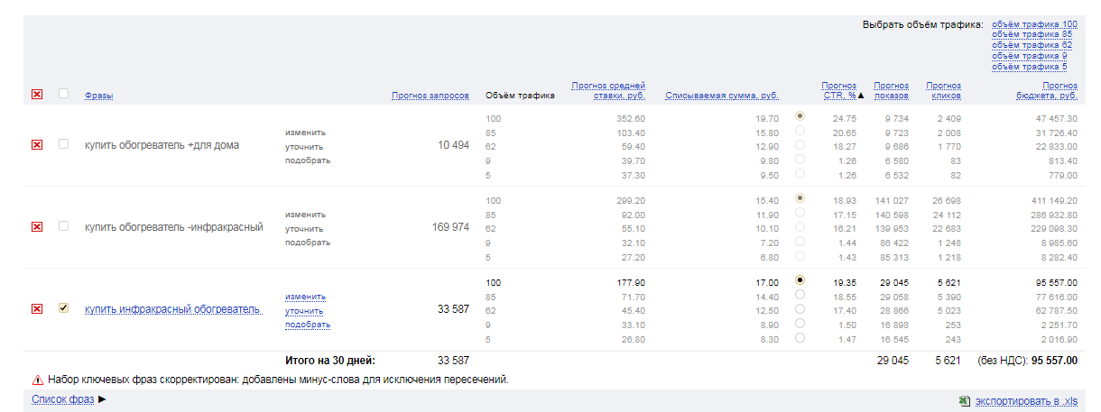Sort by 'Списываемая сумма, руб.' column
Image resolution: width=1101 pixels, height=412 pixels.
[721, 96]
